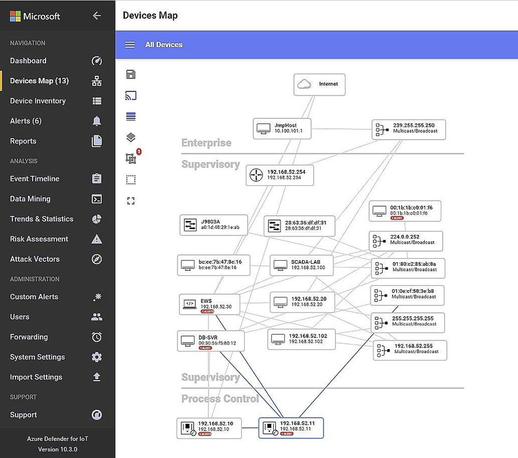The width and height of the screenshot is (518, 458).
Task: Select the 01:0e:cf:58:3e:b8 multicast node
Action: point(408,295)
